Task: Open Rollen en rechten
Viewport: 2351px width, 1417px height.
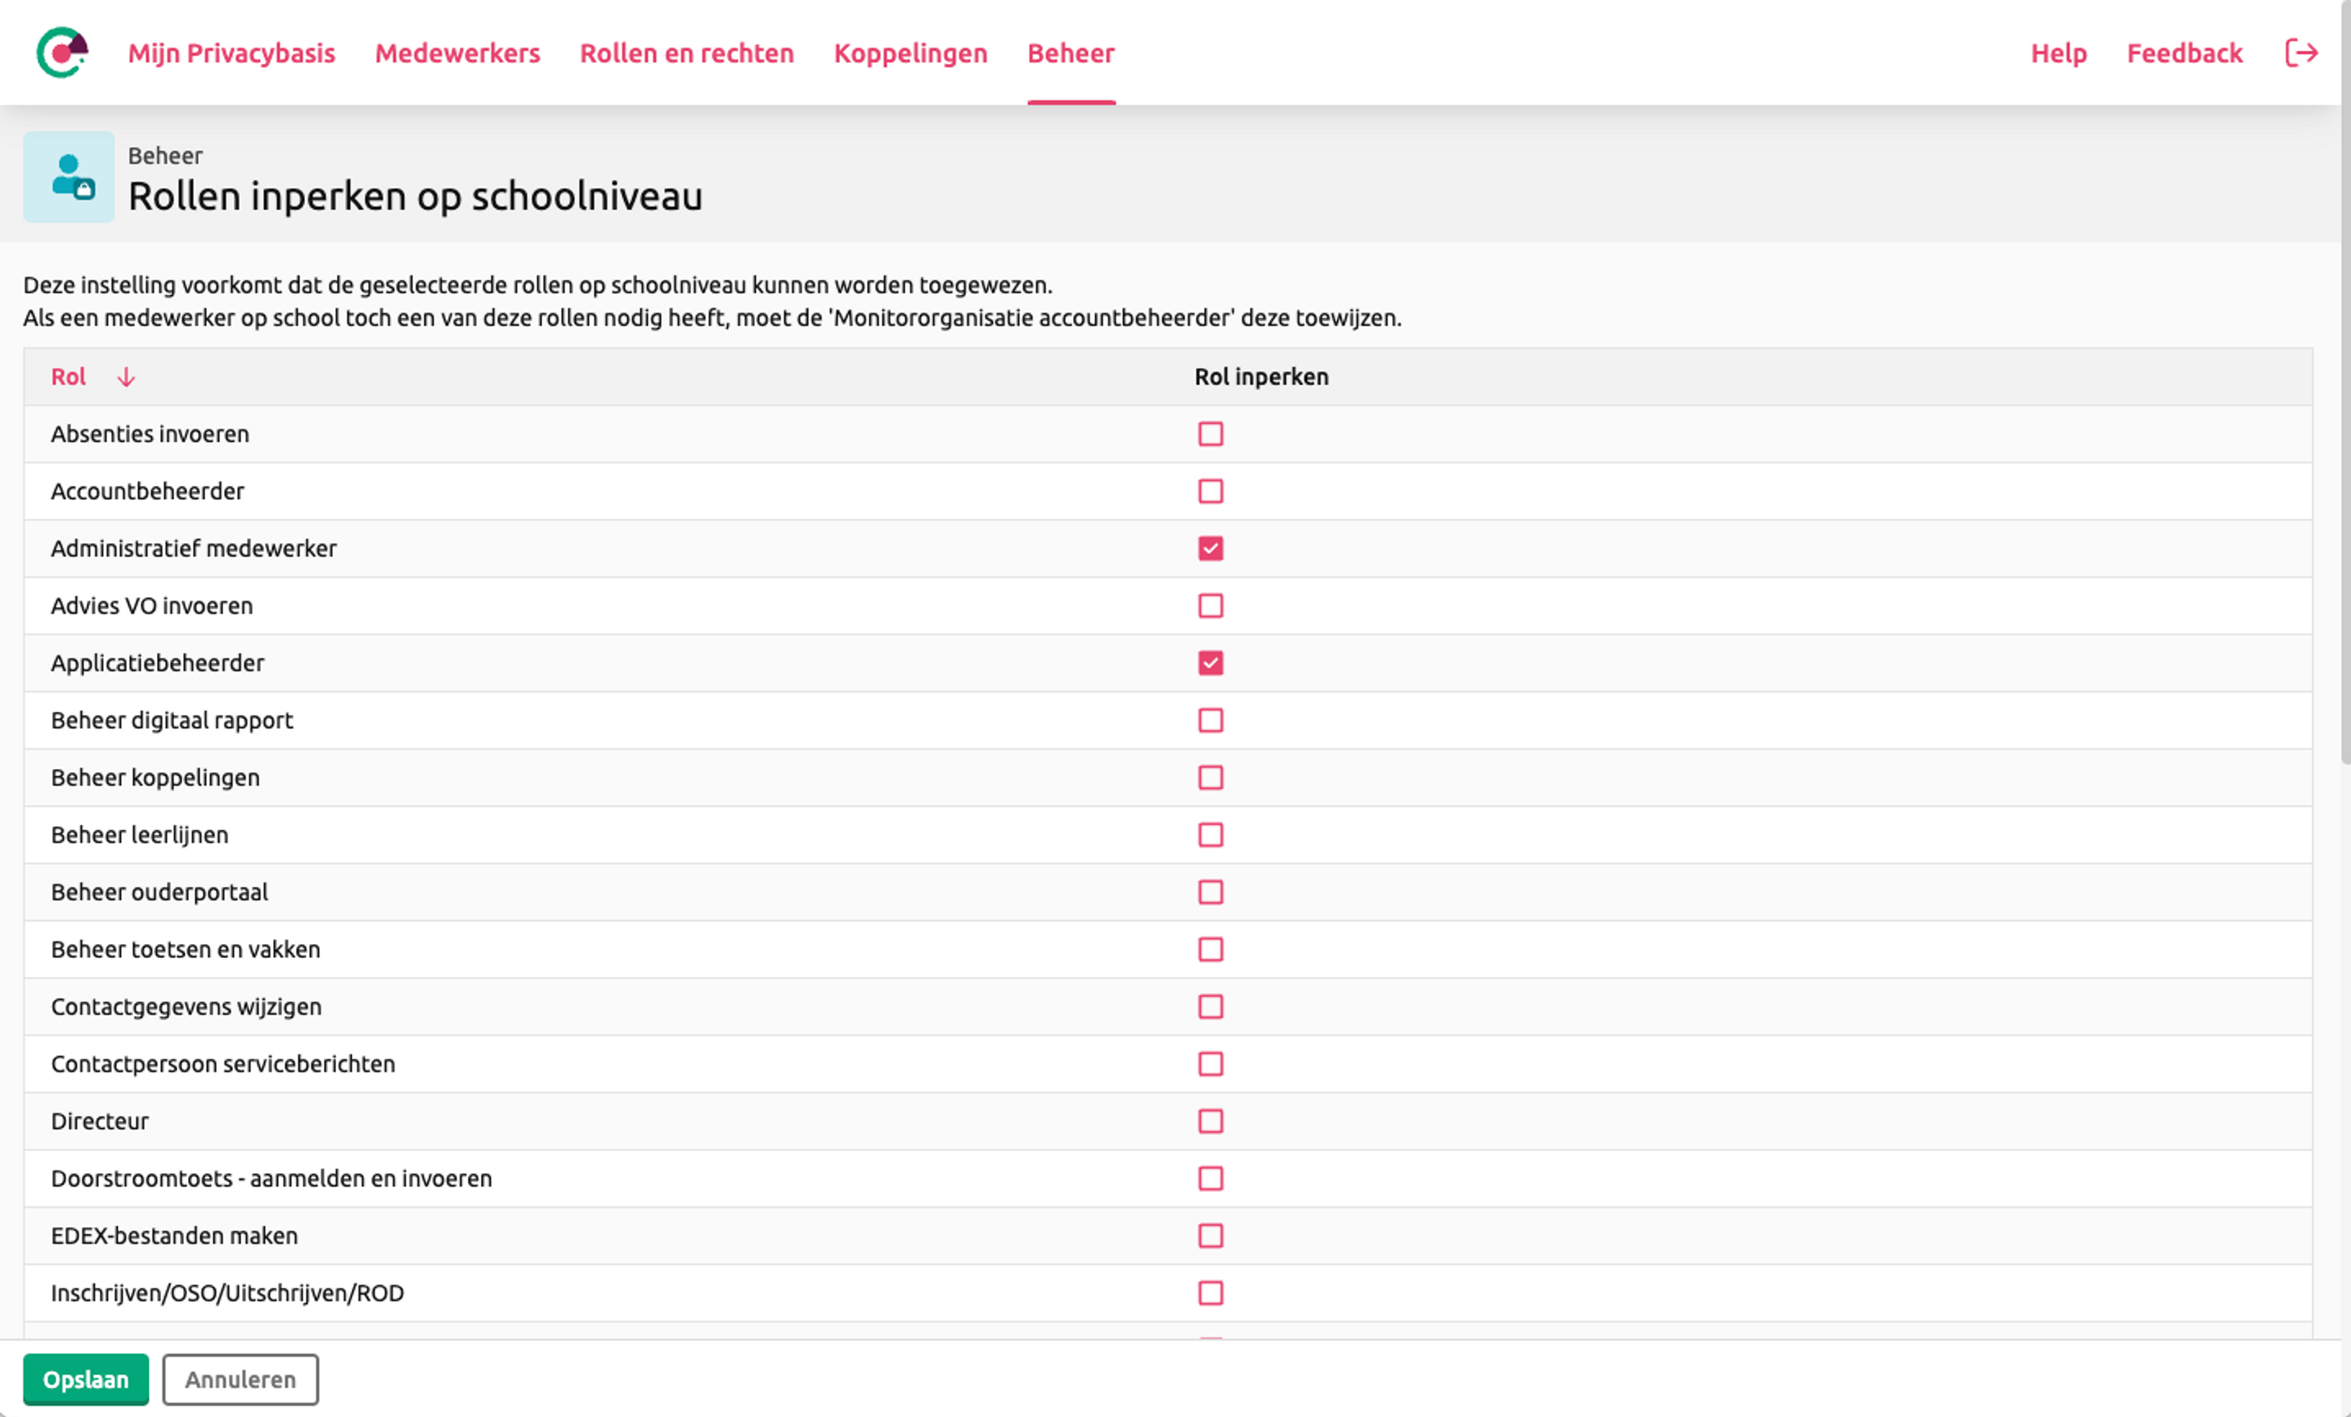Action: click(687, 53)
